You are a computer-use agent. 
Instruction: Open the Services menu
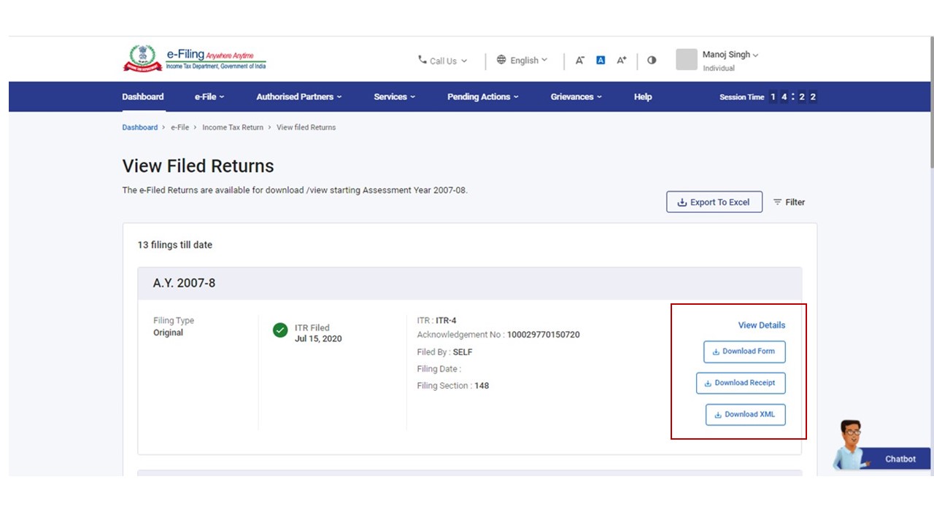(394, 97)
